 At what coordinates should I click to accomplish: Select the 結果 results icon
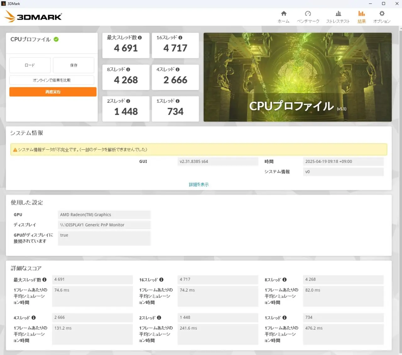pyautogui.click(x=361, y=13)
